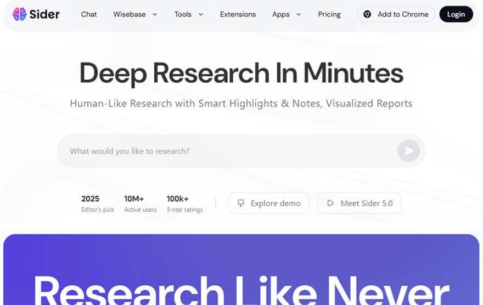Viewport: 483px width, 305px height.
Task: Open the Tools menu item
Action: coord(183,14)
